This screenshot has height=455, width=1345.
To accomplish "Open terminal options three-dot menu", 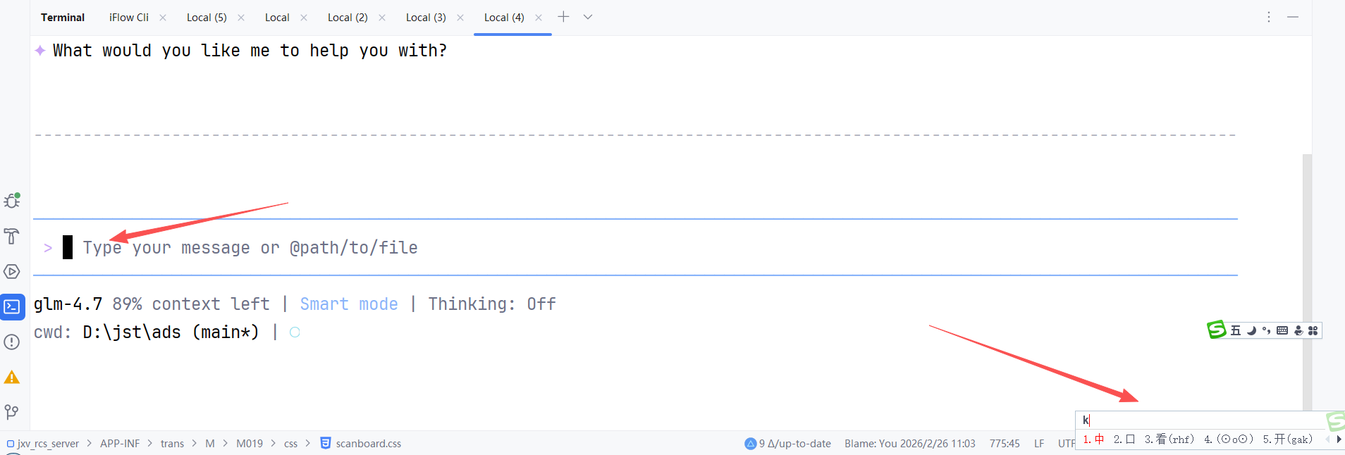I will [x=1269, y=17].
